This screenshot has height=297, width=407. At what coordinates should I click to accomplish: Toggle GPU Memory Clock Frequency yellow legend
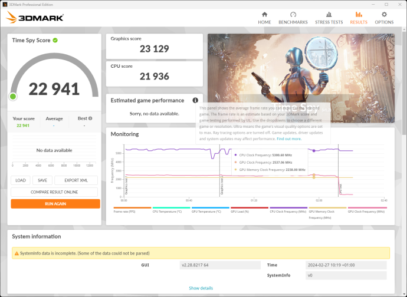point(327,213)
